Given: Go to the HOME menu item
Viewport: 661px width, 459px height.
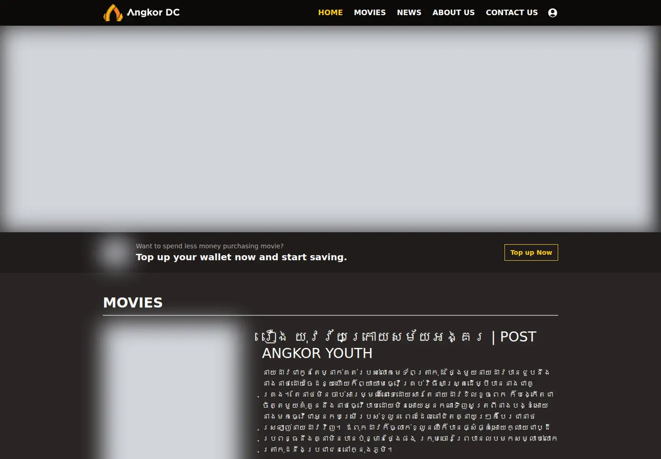Looking at the screenshot, I should click(330, 12).
